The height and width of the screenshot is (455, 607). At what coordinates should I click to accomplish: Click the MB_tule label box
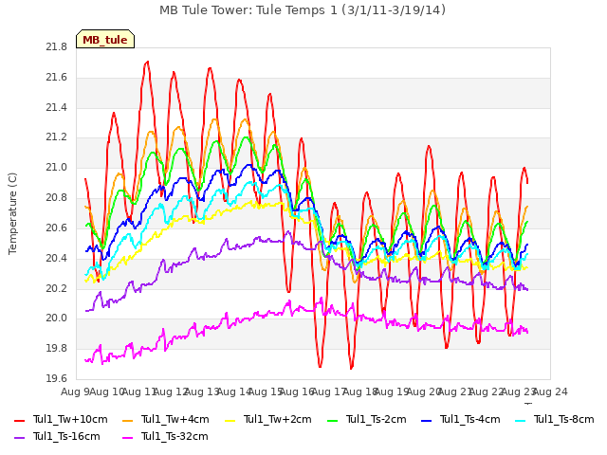[x=105, y=39]
